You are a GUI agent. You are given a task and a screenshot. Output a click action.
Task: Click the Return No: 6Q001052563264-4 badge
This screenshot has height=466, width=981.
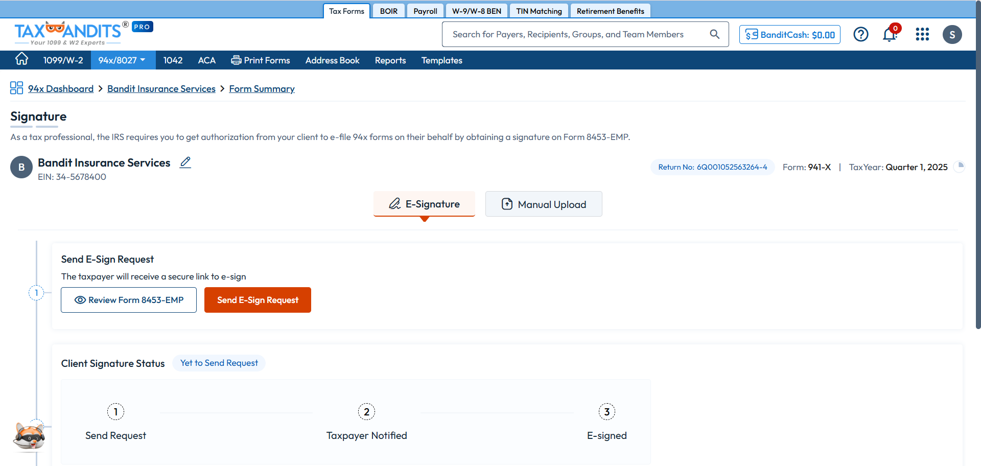point(713,167)
